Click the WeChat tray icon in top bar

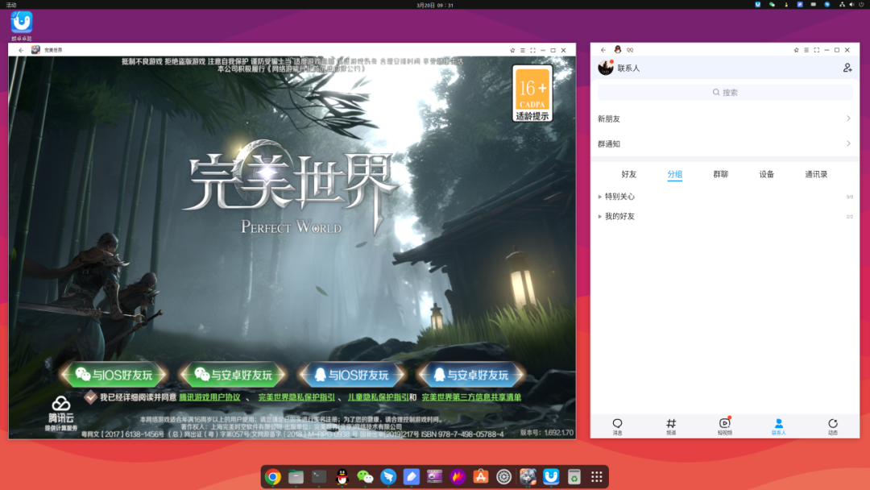[x=772, y=5]
